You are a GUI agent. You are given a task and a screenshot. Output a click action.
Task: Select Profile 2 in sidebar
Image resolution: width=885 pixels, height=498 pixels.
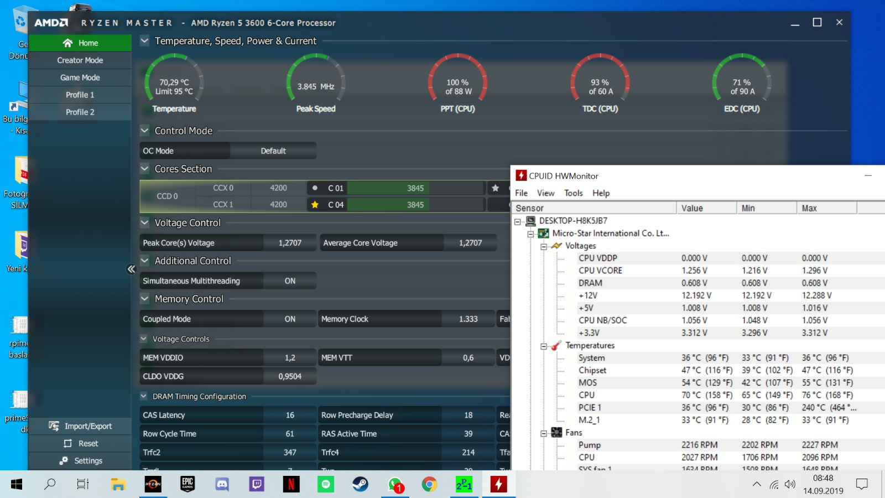pyautogui.click(x=80, y=112)
